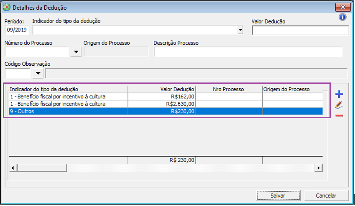
Task: Open the blue information help icon
Action: pyautogui.click(x=342, y=17)
